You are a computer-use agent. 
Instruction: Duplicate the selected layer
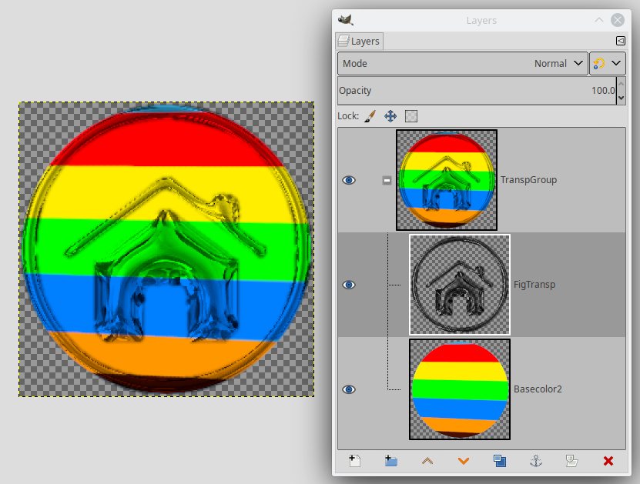[x=500, y=461]
